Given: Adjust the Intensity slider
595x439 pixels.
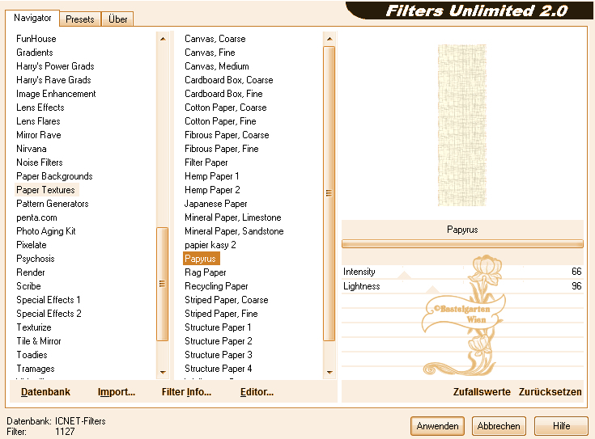Looking at the screenshot, I should pos(405,275).
